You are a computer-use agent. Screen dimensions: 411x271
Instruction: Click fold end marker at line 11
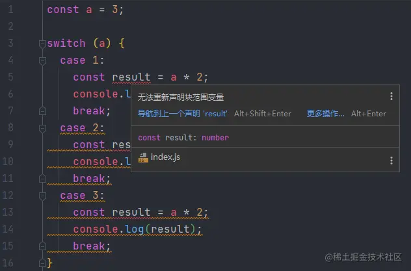[x=42, y=179]
